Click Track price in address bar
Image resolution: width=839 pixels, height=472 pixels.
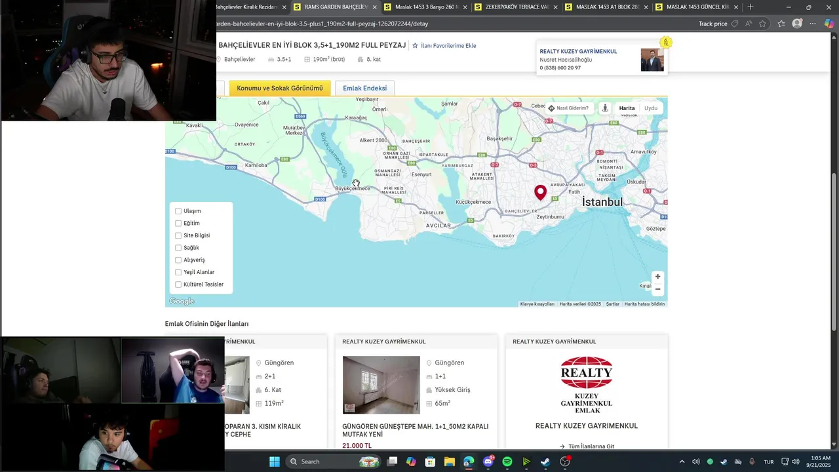point(712,24)
